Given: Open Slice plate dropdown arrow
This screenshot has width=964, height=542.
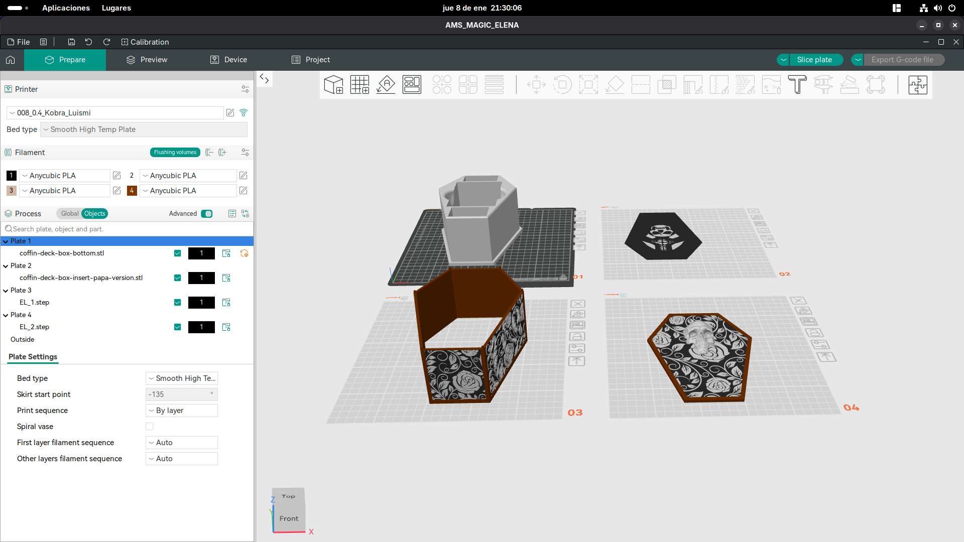Looking at the screenshot, I should (x=783, y=60).
